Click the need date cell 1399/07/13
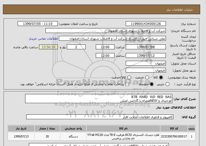Screen dimensions: 206x146 coord(21,136)
